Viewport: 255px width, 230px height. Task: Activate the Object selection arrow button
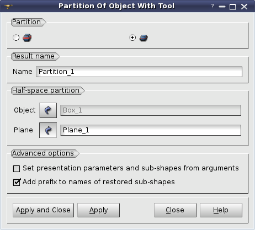48,110
